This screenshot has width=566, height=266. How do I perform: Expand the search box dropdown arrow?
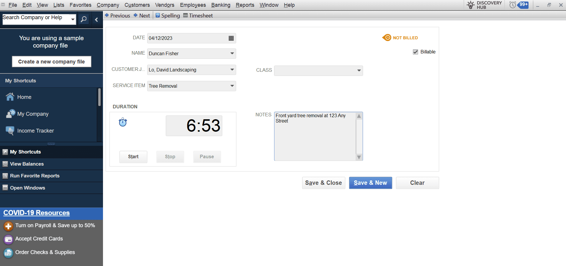pos(73,19)
